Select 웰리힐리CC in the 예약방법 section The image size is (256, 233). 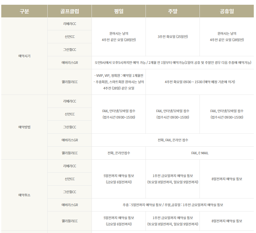[69, 153]
